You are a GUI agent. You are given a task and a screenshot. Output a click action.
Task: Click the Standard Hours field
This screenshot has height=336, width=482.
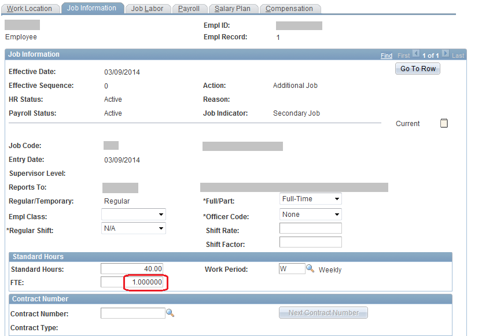(x=132, y=269)
